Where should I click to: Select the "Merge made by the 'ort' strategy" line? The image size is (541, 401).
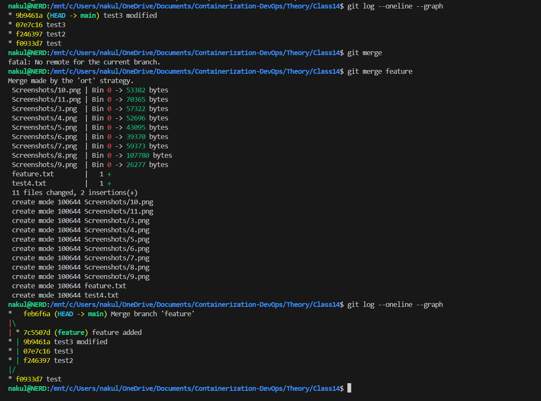click(x=71, y=81)
